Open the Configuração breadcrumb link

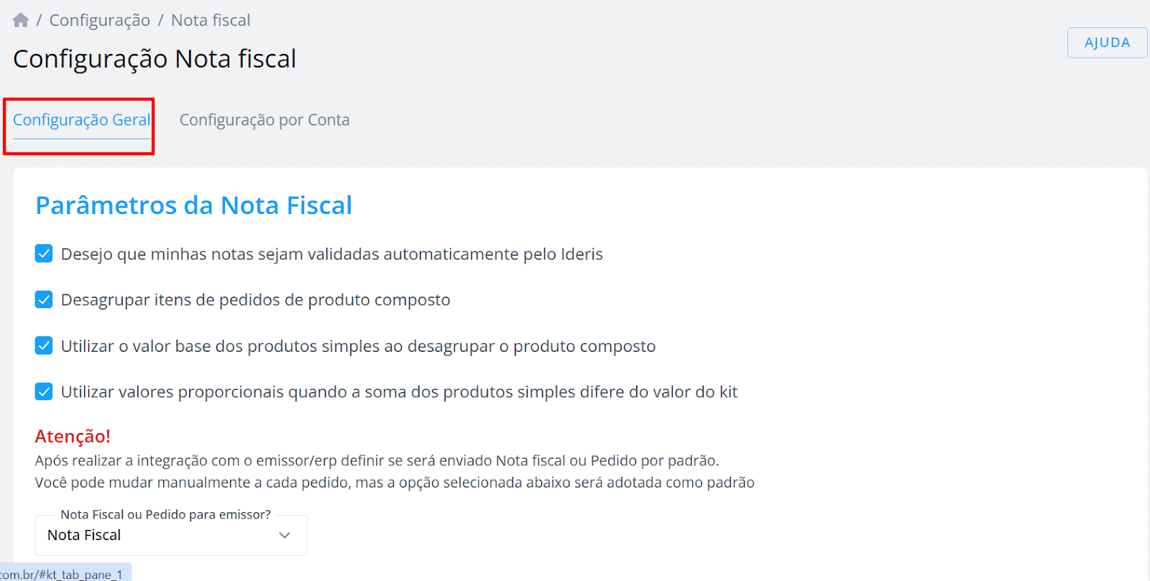tap(100, 20)
